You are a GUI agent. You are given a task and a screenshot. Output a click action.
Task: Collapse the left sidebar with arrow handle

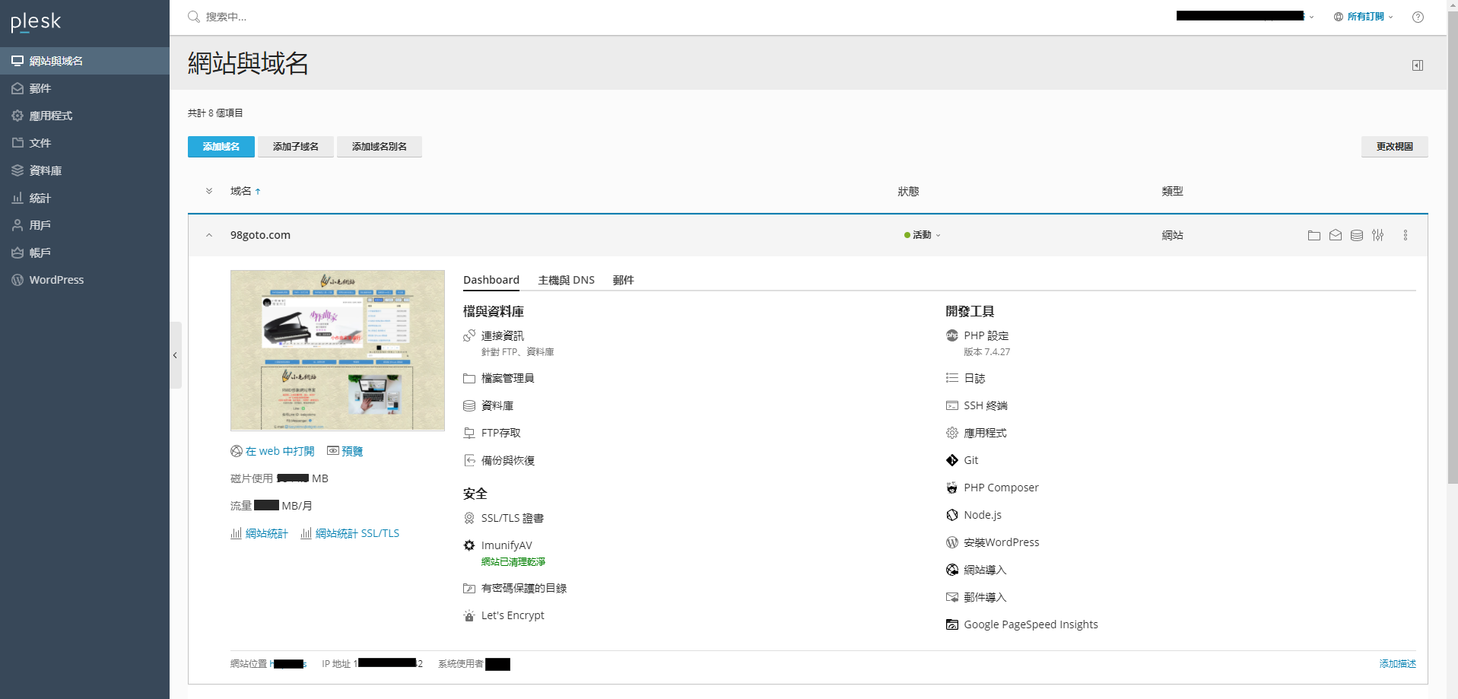[175, 355]
